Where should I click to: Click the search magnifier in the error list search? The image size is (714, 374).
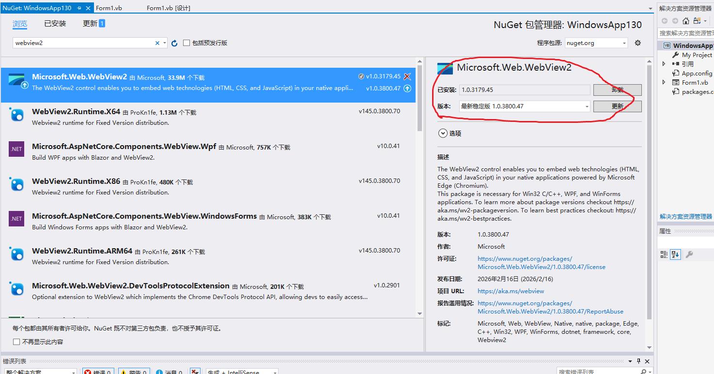pyautogui.click(x=643, y=372)
